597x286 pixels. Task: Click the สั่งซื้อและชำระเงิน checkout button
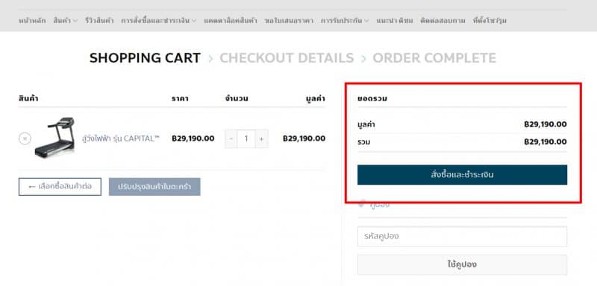click(462, 175)
